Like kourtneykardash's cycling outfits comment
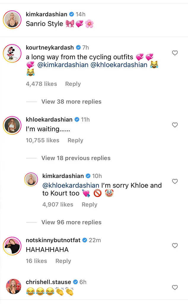This screenshot has height=304, width=188. 175,53
